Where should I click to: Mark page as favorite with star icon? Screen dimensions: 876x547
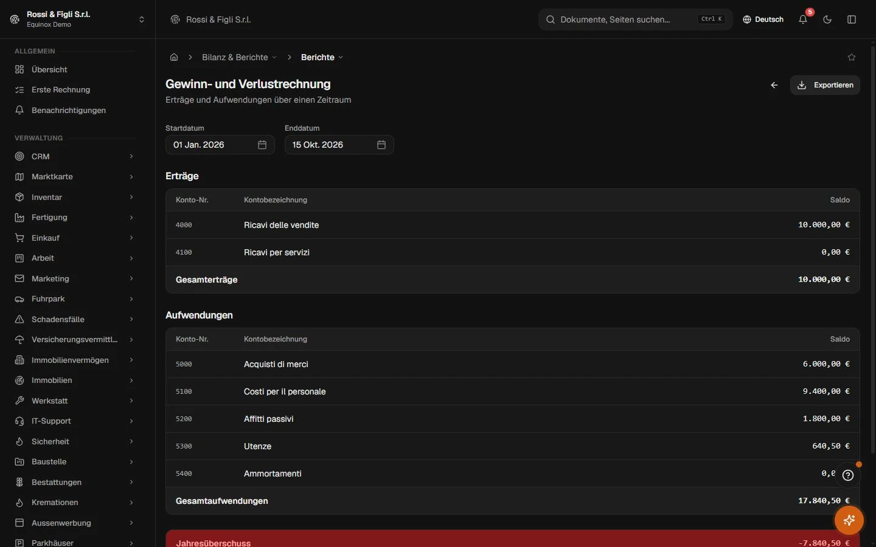(x=852, y=57)
